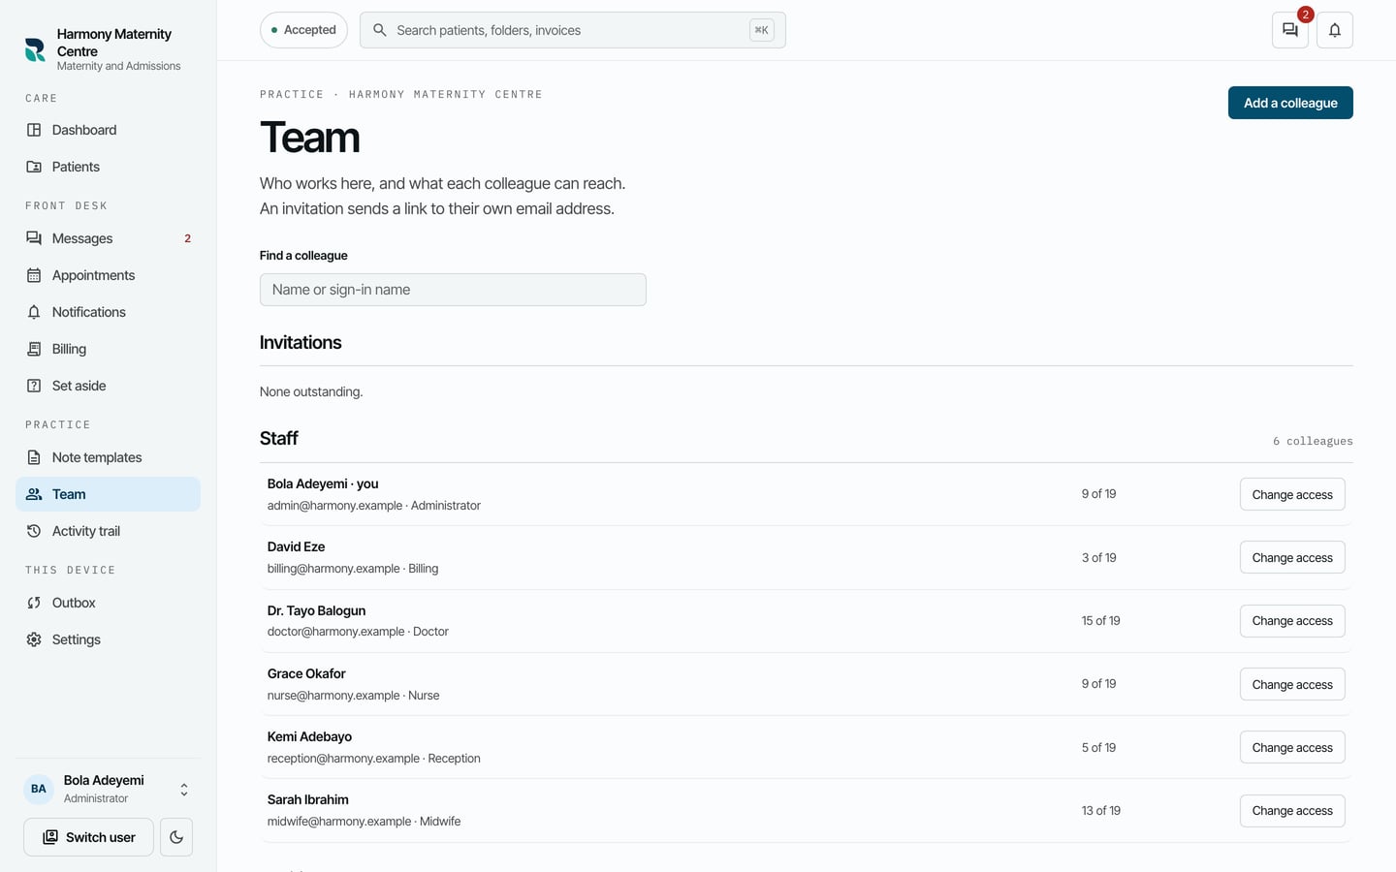The image size is (1396, 872).
Task: Open the messages icon in top bar
Action: point(1289,30)
